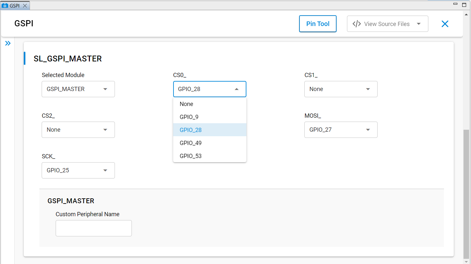Select GPIO_49 from the CS0_ list

coord(190,143)
